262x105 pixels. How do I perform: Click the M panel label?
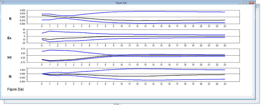pyautogui.click(x=10, y=76)
